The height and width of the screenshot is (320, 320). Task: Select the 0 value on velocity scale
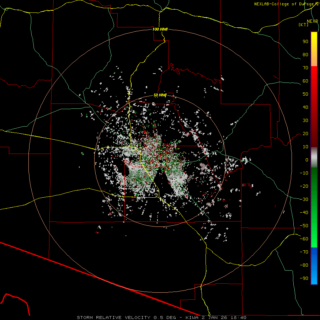pyautogui.click(x=307, y=160)
